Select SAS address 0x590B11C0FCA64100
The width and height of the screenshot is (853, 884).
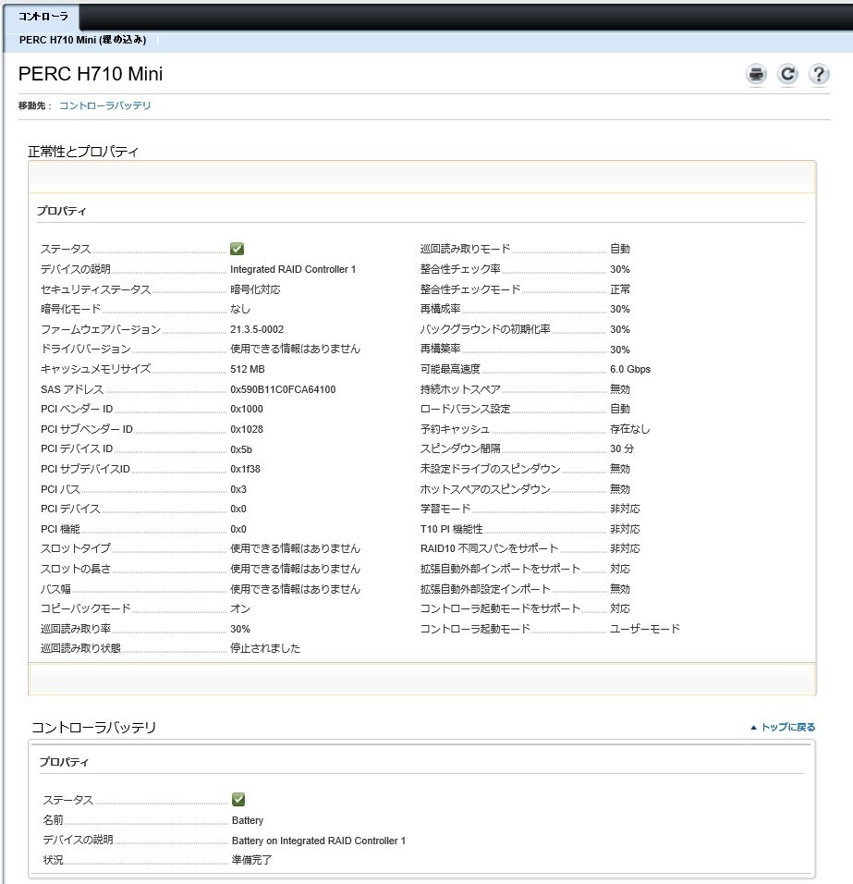click(x=283, y=389)
